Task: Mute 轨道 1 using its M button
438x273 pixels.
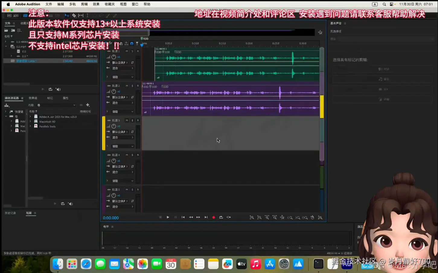Action: tap(127, 51)
